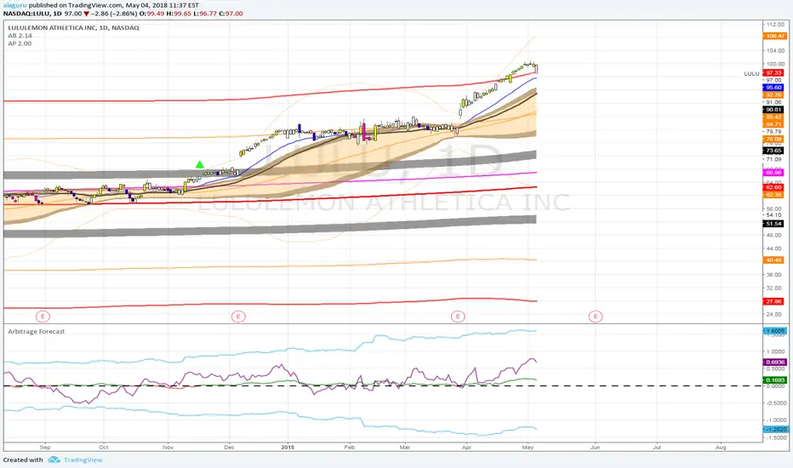Click the Apr label on time axis
This screenshot has width=793, height=468.
point(466,448)
